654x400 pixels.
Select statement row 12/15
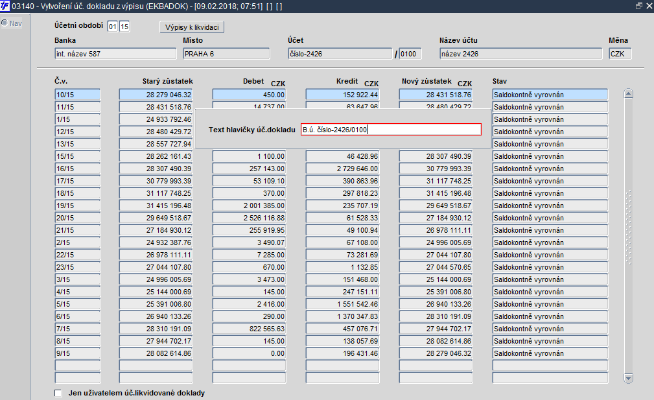point(78,132)
